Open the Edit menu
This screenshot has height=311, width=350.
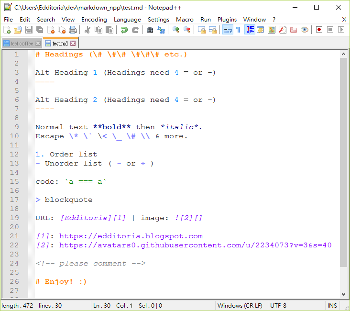tap(25, 20)
